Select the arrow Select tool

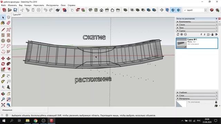(x=3, y=18)
